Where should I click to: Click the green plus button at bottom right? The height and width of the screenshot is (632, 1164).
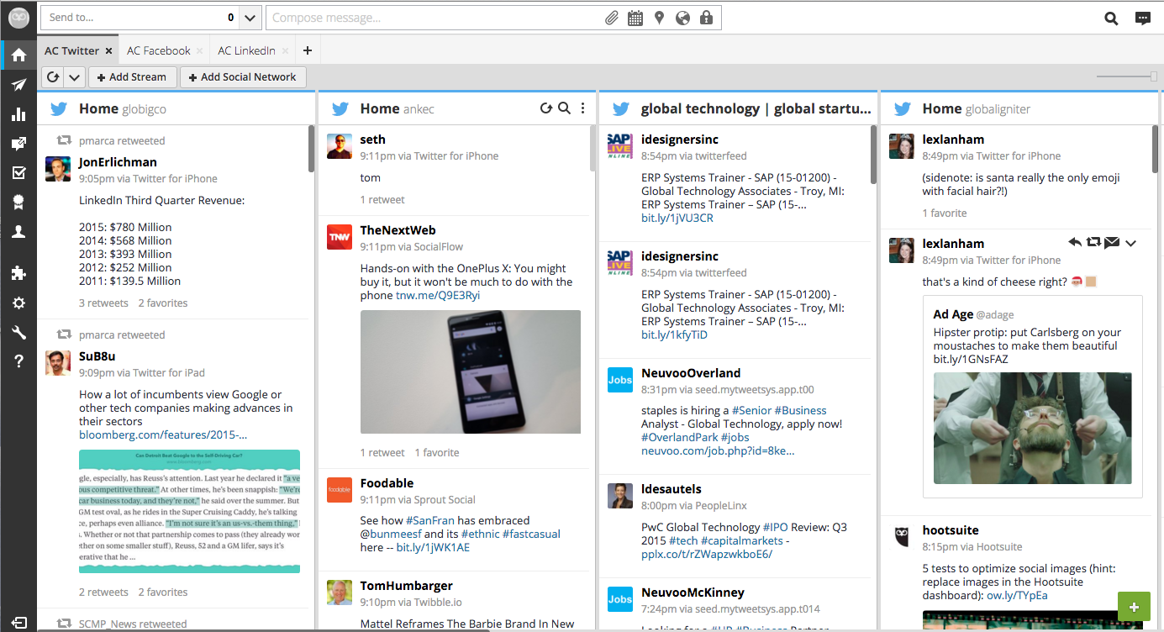pos(1134,607)
